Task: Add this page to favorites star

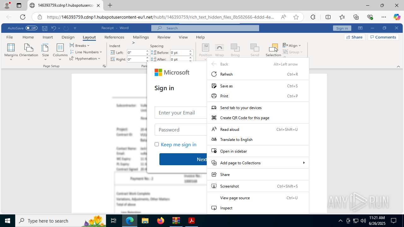Action: (296, 17)
